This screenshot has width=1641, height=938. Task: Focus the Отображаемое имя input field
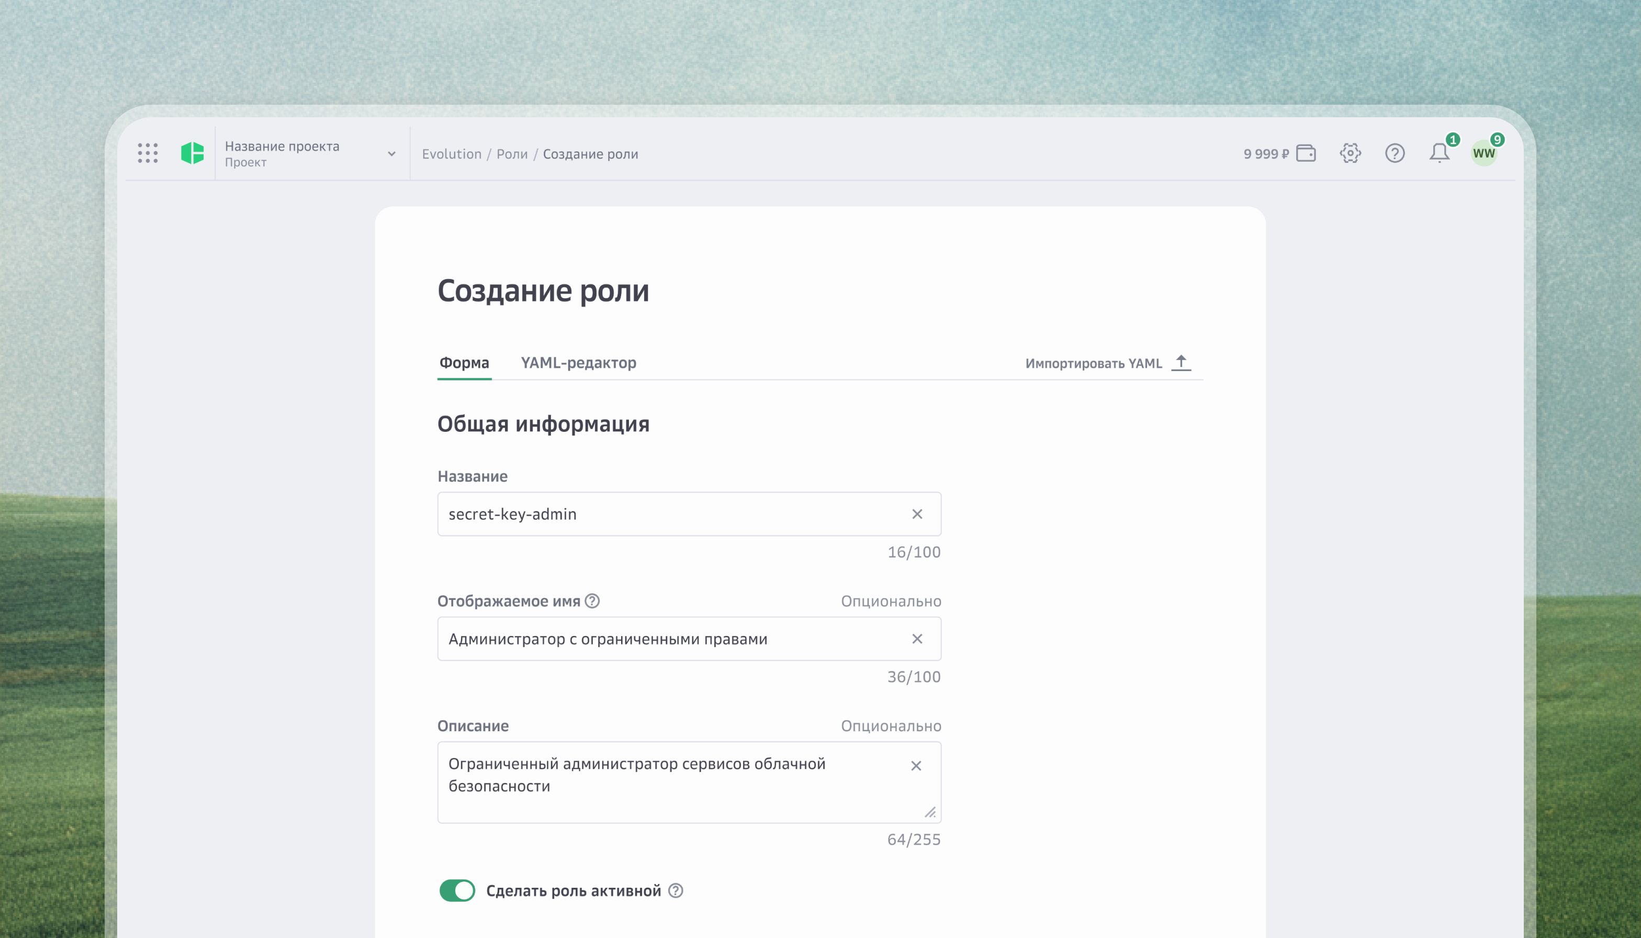click(x=689, y=639)
